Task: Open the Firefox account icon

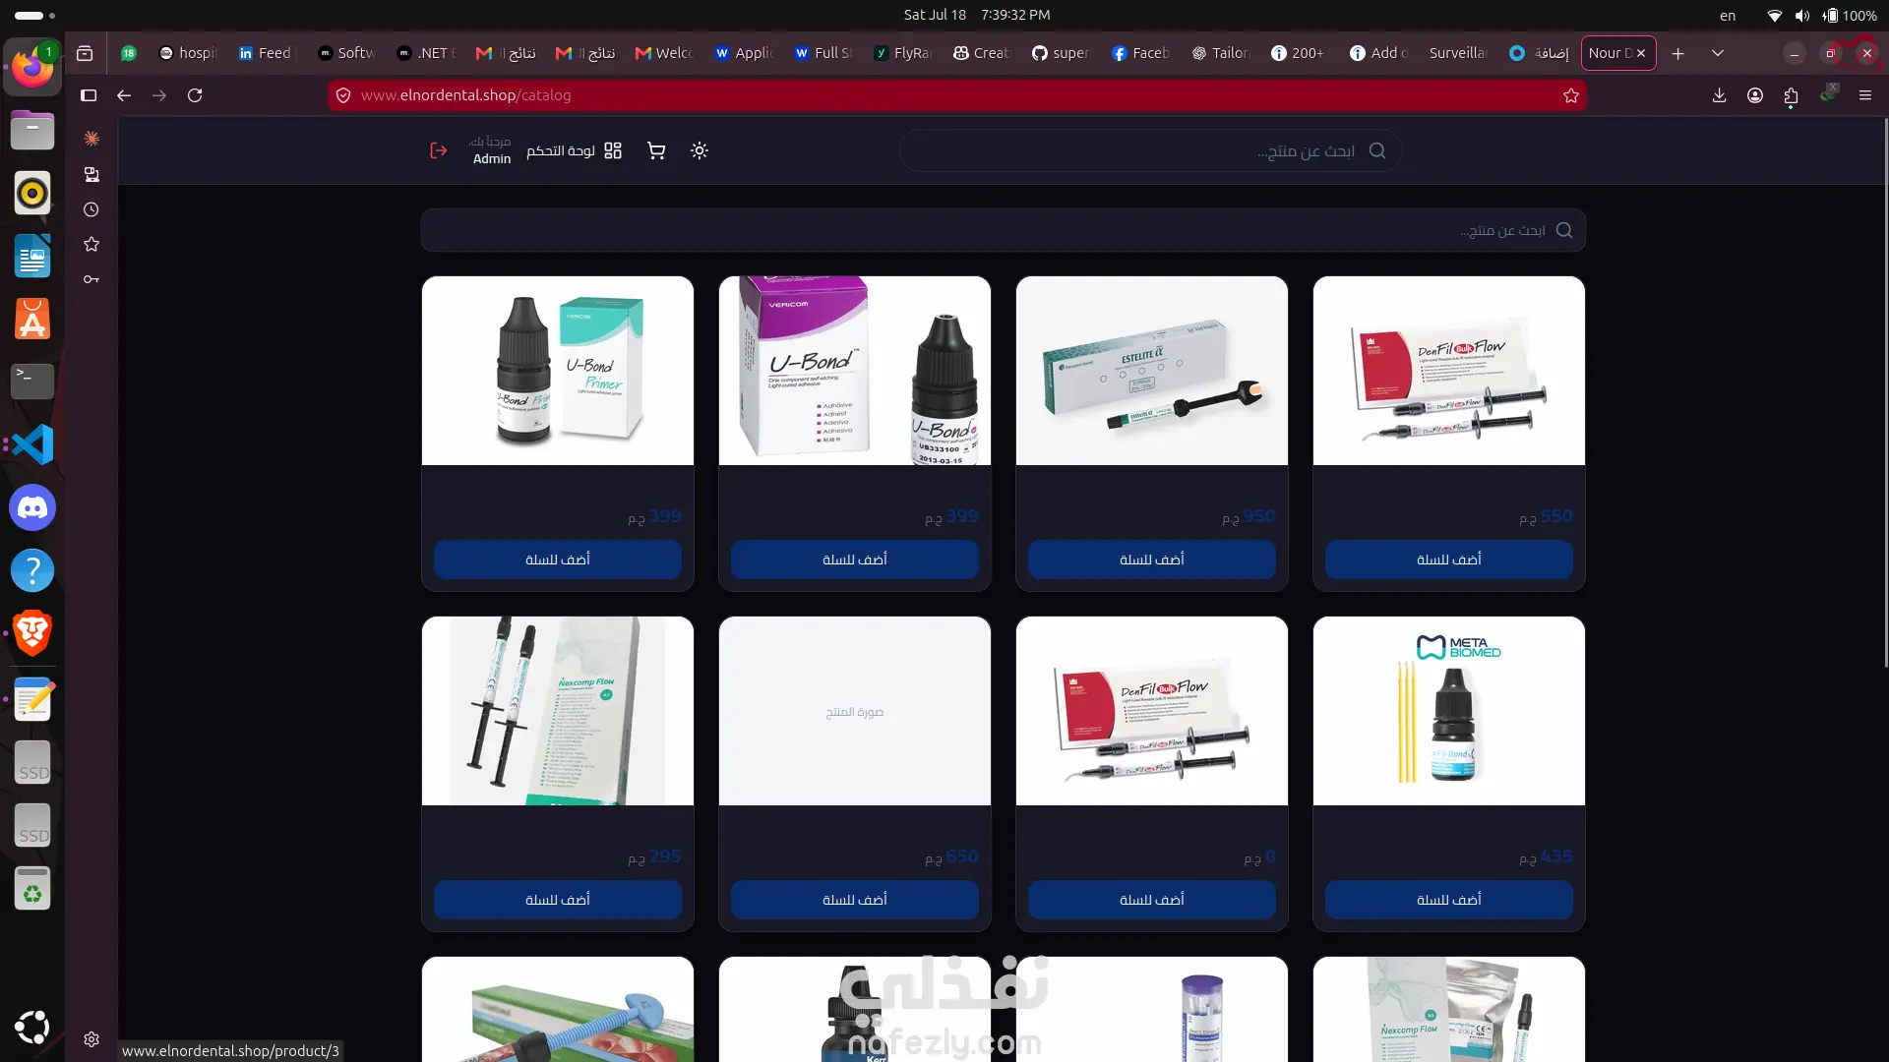Action: 1755,95
